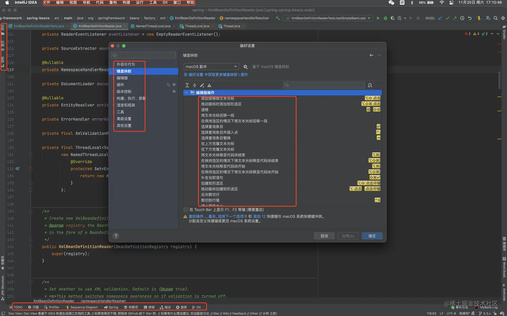
Task: Switch to NamedThreadLocal.java tab
Action: coord(153,26)
